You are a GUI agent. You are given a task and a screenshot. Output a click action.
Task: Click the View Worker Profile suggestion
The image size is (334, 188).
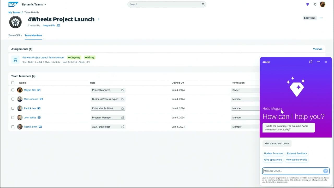point(297,160)
